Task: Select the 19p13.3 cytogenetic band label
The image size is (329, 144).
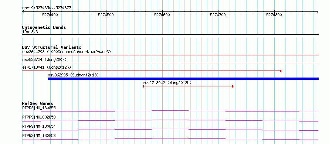Action: [30, 32]
